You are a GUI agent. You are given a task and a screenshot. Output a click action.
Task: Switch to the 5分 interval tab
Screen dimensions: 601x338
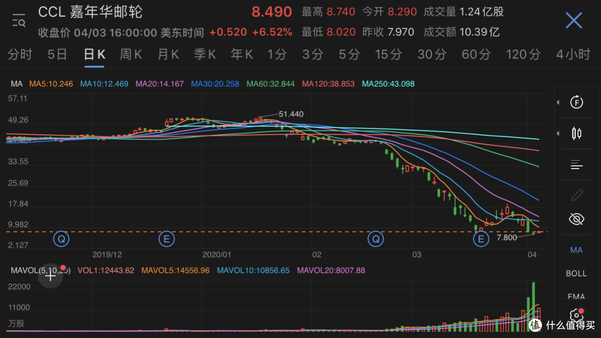349,55
